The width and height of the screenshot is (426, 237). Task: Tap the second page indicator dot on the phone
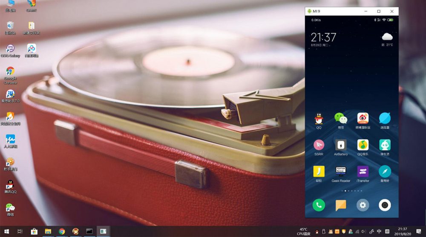(x=345, y=191)
